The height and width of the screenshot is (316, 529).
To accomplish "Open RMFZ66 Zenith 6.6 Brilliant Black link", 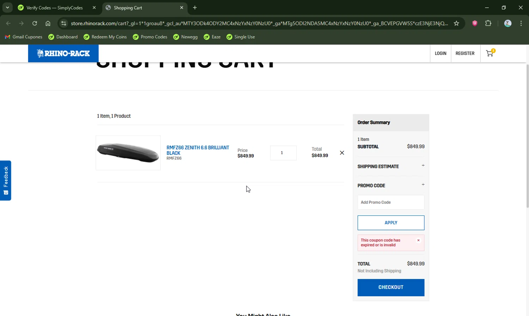I will [197, 150].
